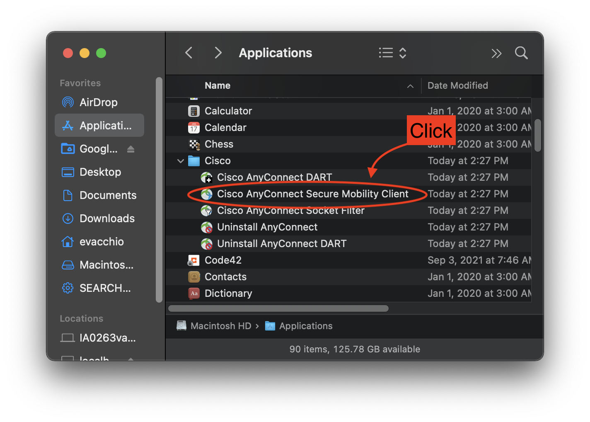Select the Code42 app icon
This screenshot has width=590, height=422.
coord(194,260)
